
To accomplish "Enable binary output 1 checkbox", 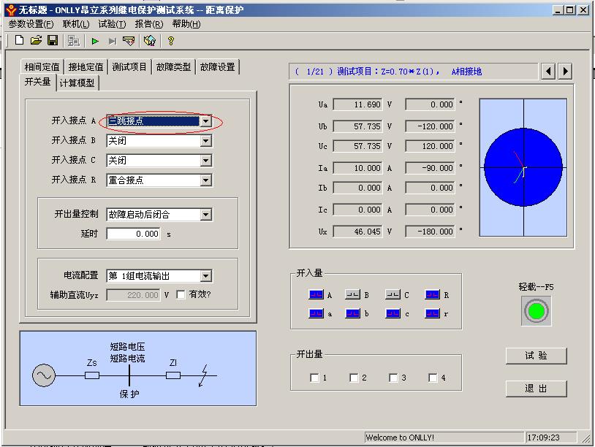I will (314, 378).
